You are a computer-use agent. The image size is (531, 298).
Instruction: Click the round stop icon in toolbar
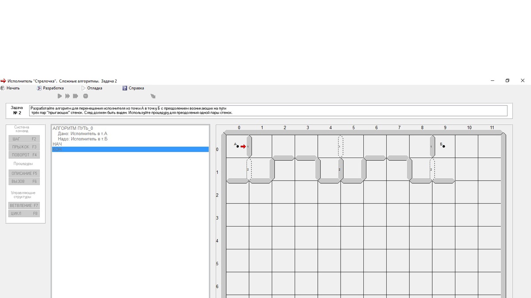coord(86,96)
